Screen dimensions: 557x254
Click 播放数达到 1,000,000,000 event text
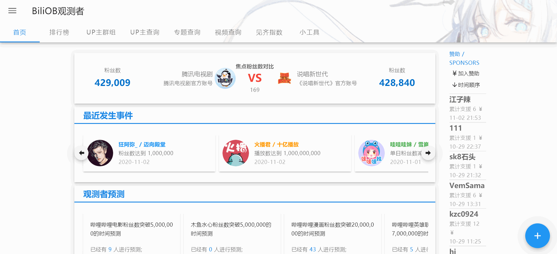pyautogui.click(x=287, y=153)
